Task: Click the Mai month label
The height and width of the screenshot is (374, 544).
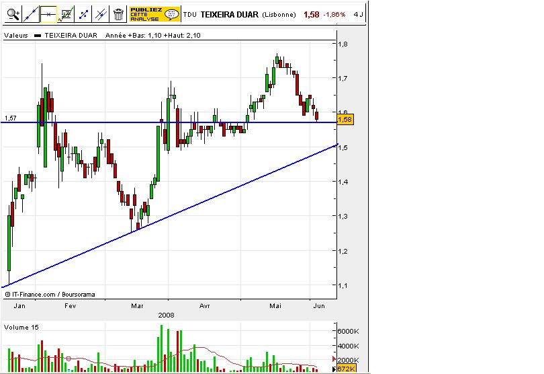Action: coord(275,306)
